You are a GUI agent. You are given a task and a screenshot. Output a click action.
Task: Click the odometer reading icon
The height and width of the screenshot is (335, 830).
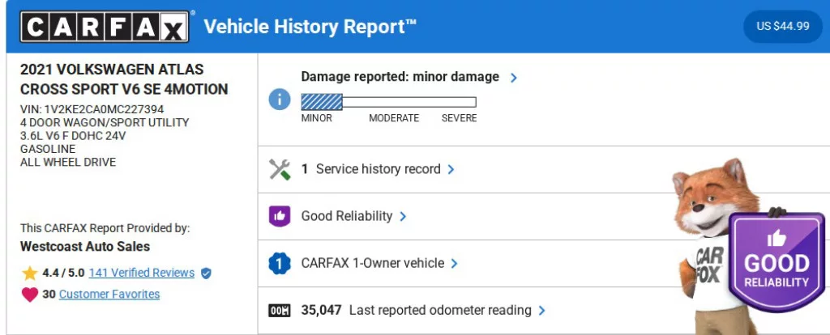(280, 310)
